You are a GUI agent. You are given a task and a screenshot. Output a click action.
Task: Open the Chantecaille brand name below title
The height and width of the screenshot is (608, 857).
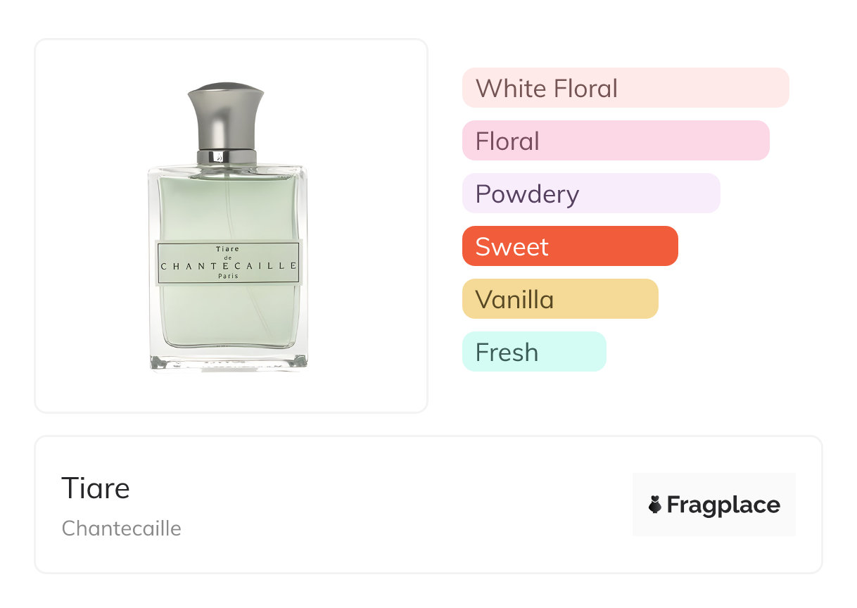(x=122, y=528)
